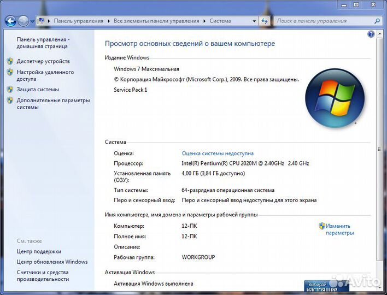This screenshot has width=387, height=295.
Task: Click shield icon beside Дополнительные параметры системы
Action: [x=10, y=100]
